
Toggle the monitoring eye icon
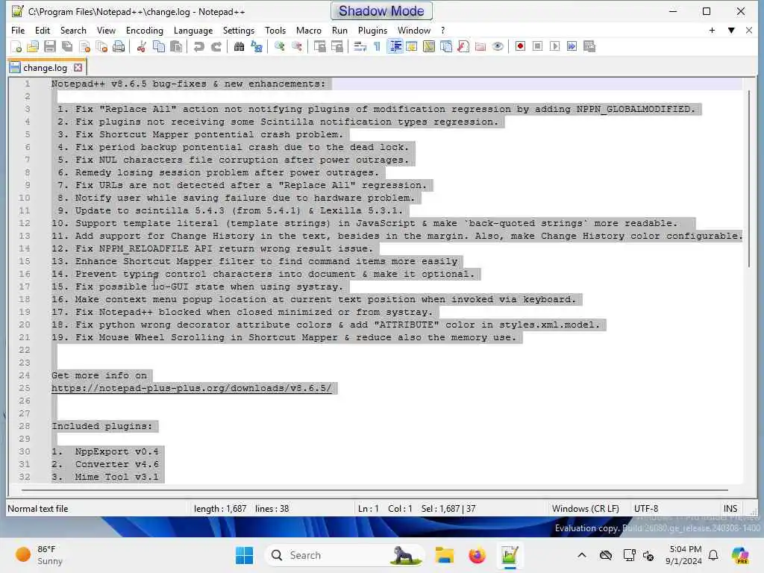pyautogui.click(x=498, y=47)
